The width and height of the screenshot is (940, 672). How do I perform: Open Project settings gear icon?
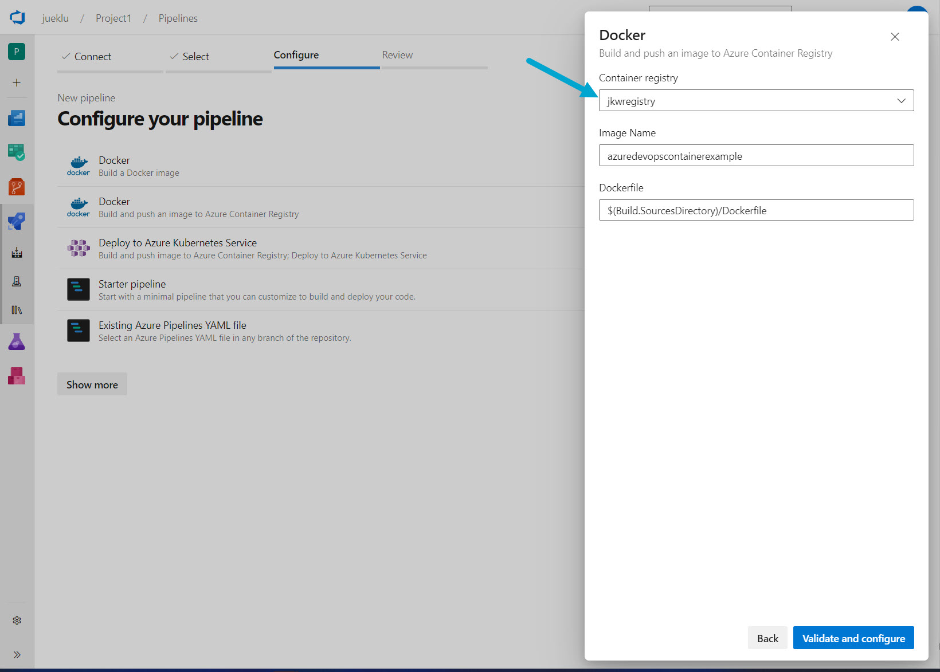click(x=17, y=620)
